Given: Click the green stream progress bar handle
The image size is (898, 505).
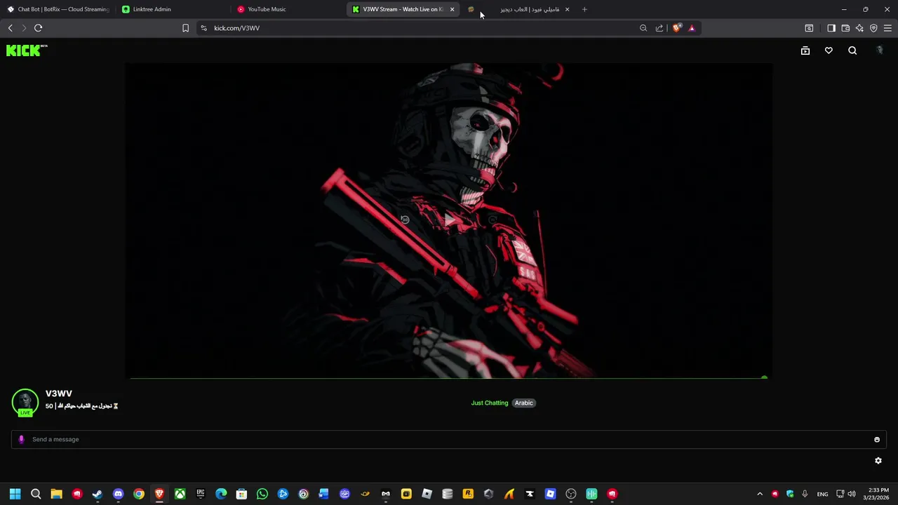Looking at the screenshot, I should [764, 378].
